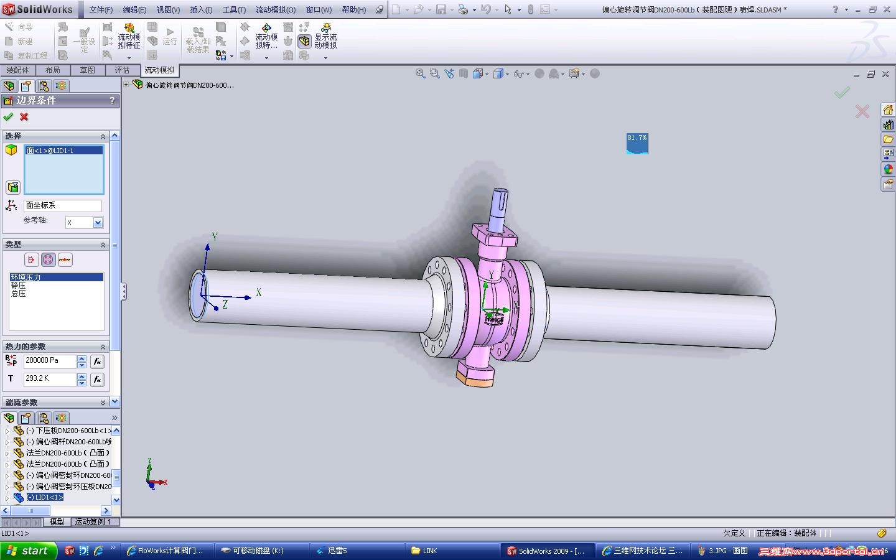The height and width of the screenshot is (560, 896).
Task: Click the face filter icon below selection list
Action: tap(12, 187)
